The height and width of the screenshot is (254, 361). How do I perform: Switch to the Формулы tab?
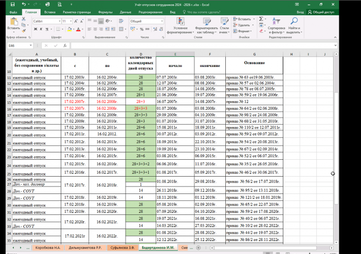[105, 12]
